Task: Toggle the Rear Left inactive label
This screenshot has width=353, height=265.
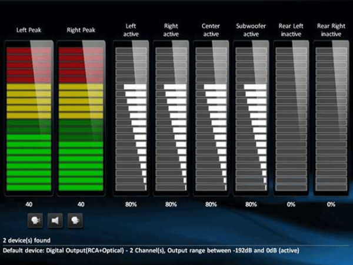Action: [x=291, y=29]
